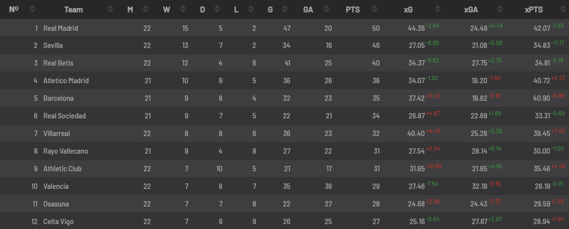Viewport: 569px width, 229px height.
Task: Click the xPTS column header
Action: click(x=533, y=10)
